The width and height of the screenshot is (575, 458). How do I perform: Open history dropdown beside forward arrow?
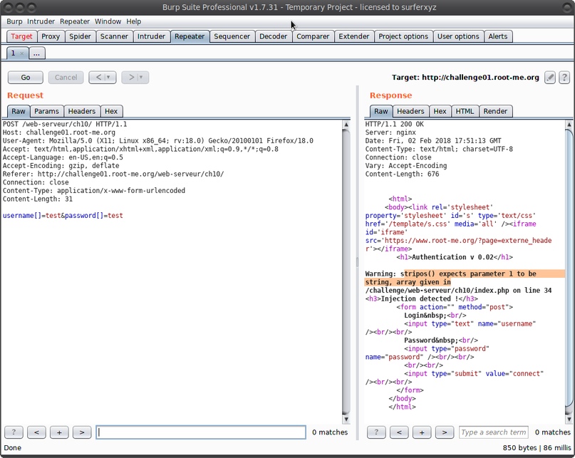(141, 78)
